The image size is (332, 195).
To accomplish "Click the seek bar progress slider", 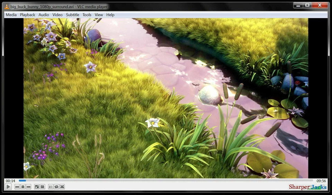I will (x=166, y=180).
